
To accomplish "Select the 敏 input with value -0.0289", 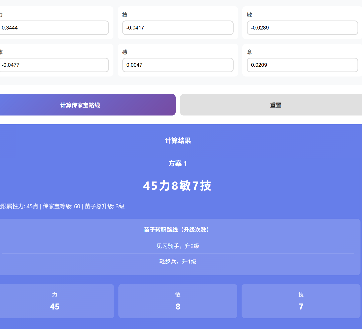I will (x=302, y=28).
